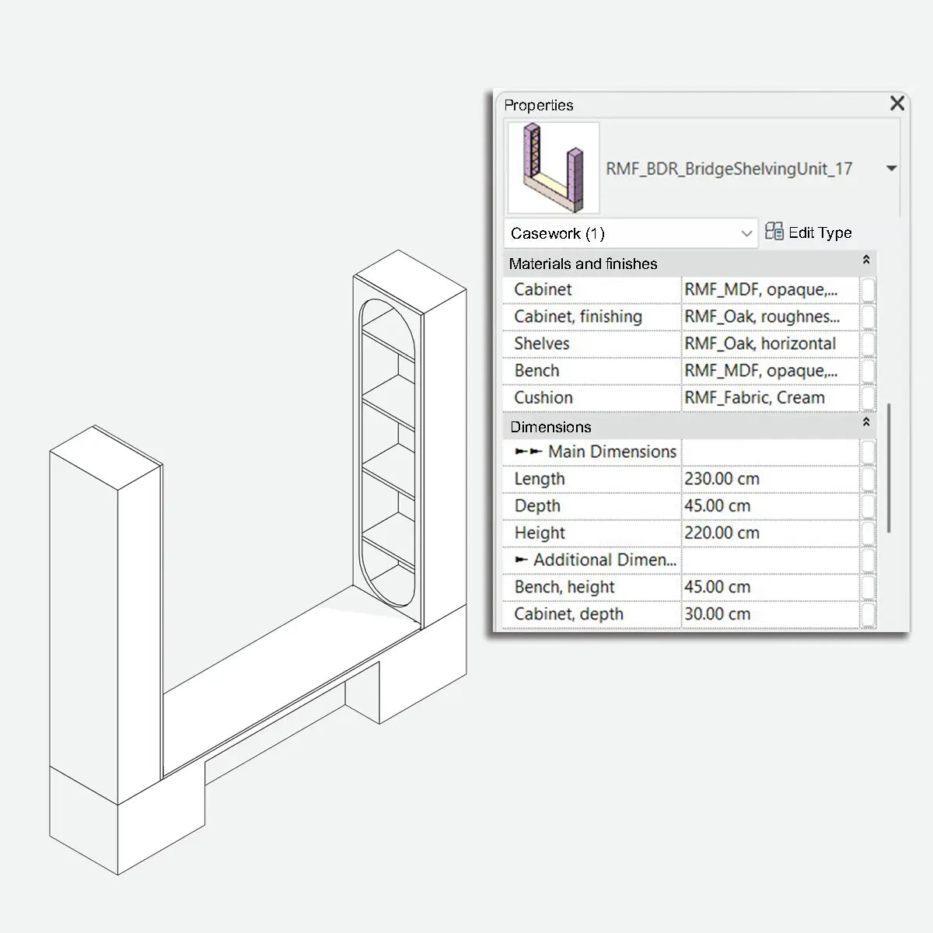Click the Edit Type books icon
Viewport: 933px width, 933px height.
774,231
